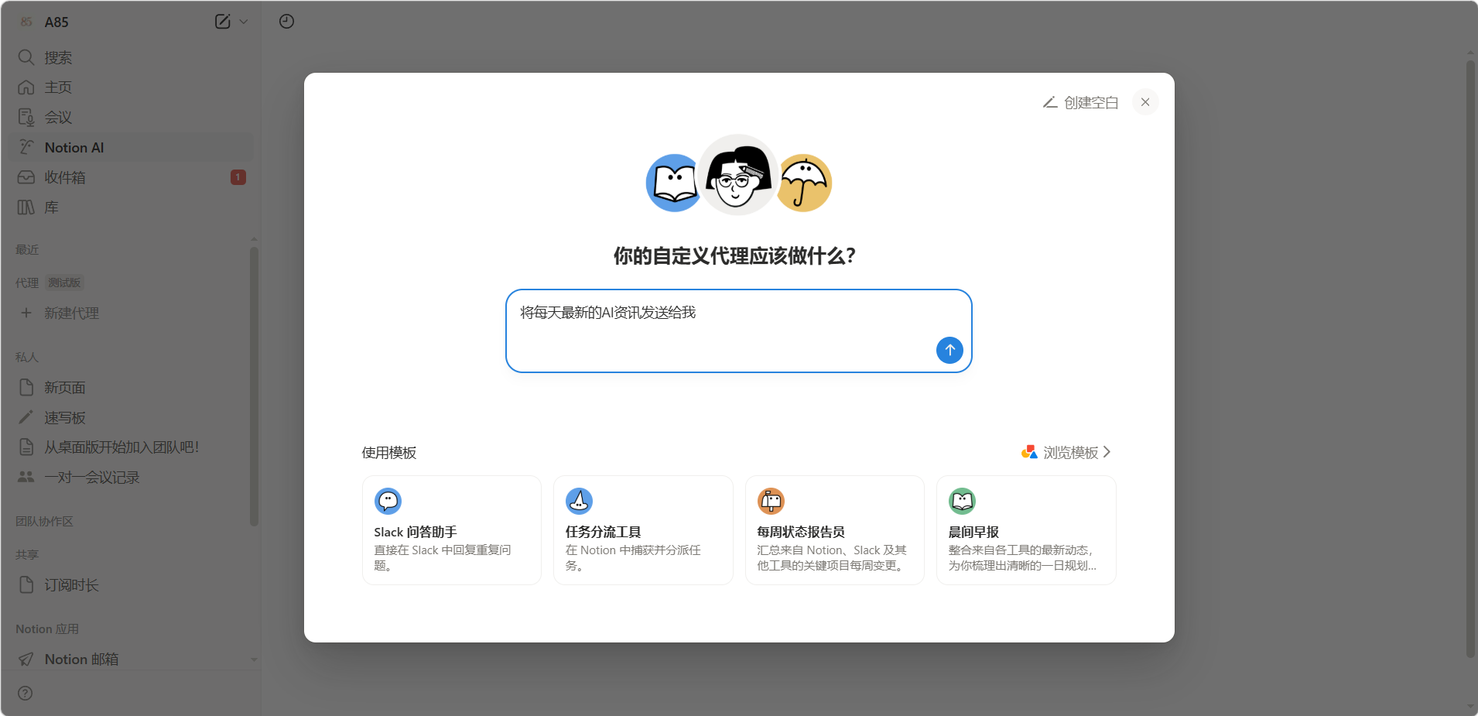Click the 浏览模板 colorful shapes icon
This screenshot has height=716, width=1478.
click(1029, 452)
